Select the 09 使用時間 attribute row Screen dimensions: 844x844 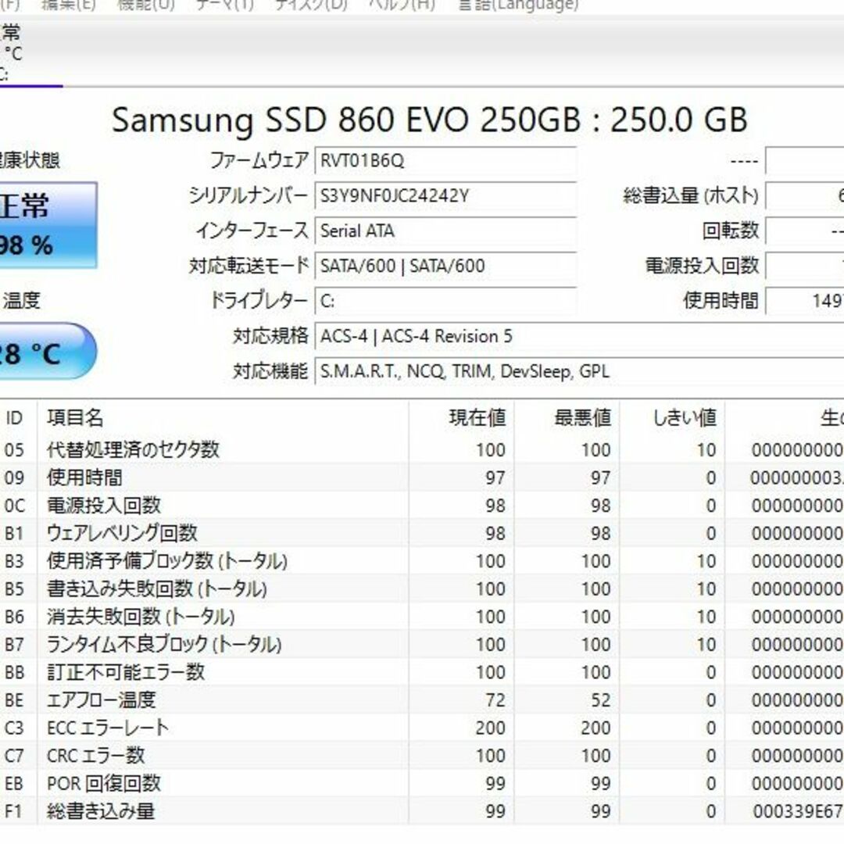coord(422,478)
